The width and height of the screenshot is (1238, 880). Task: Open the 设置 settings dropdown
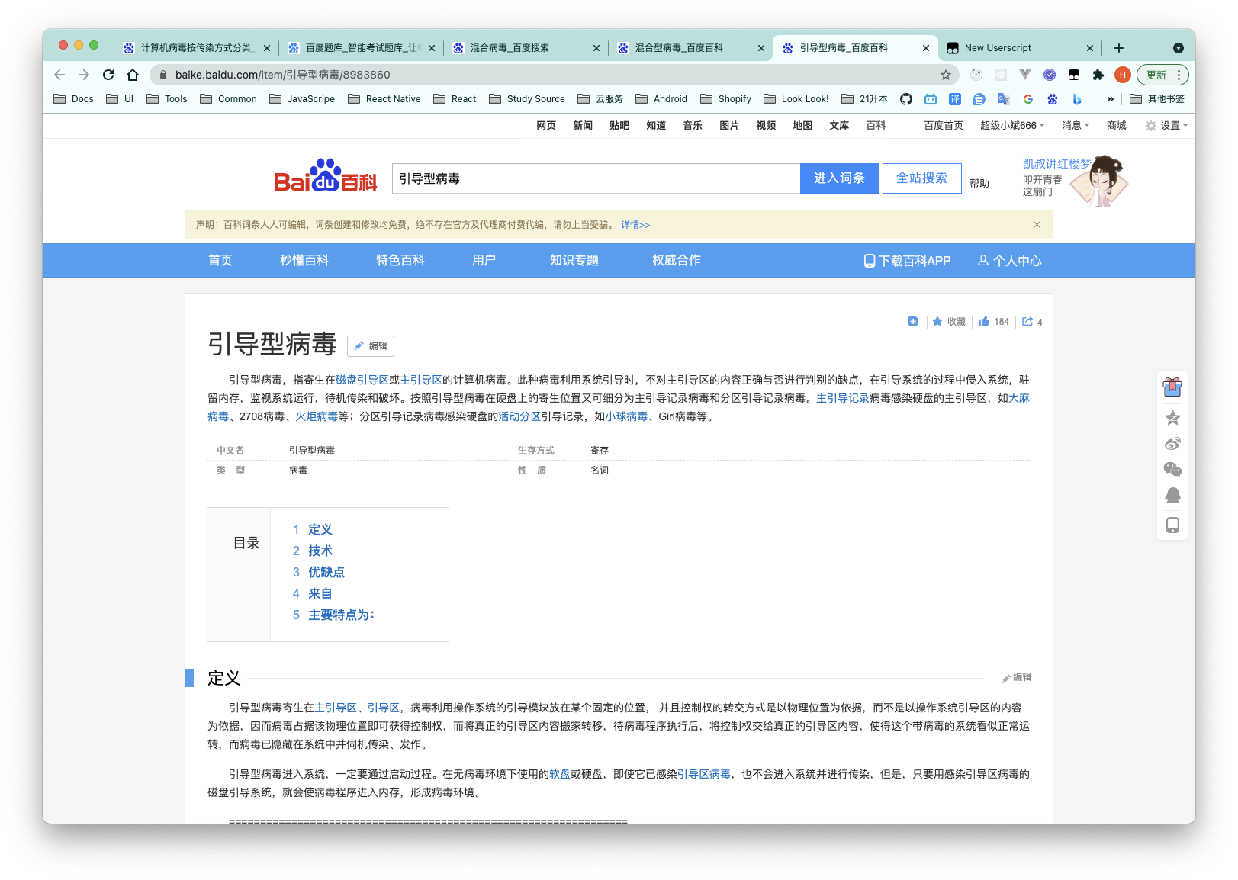point(1167,126)
